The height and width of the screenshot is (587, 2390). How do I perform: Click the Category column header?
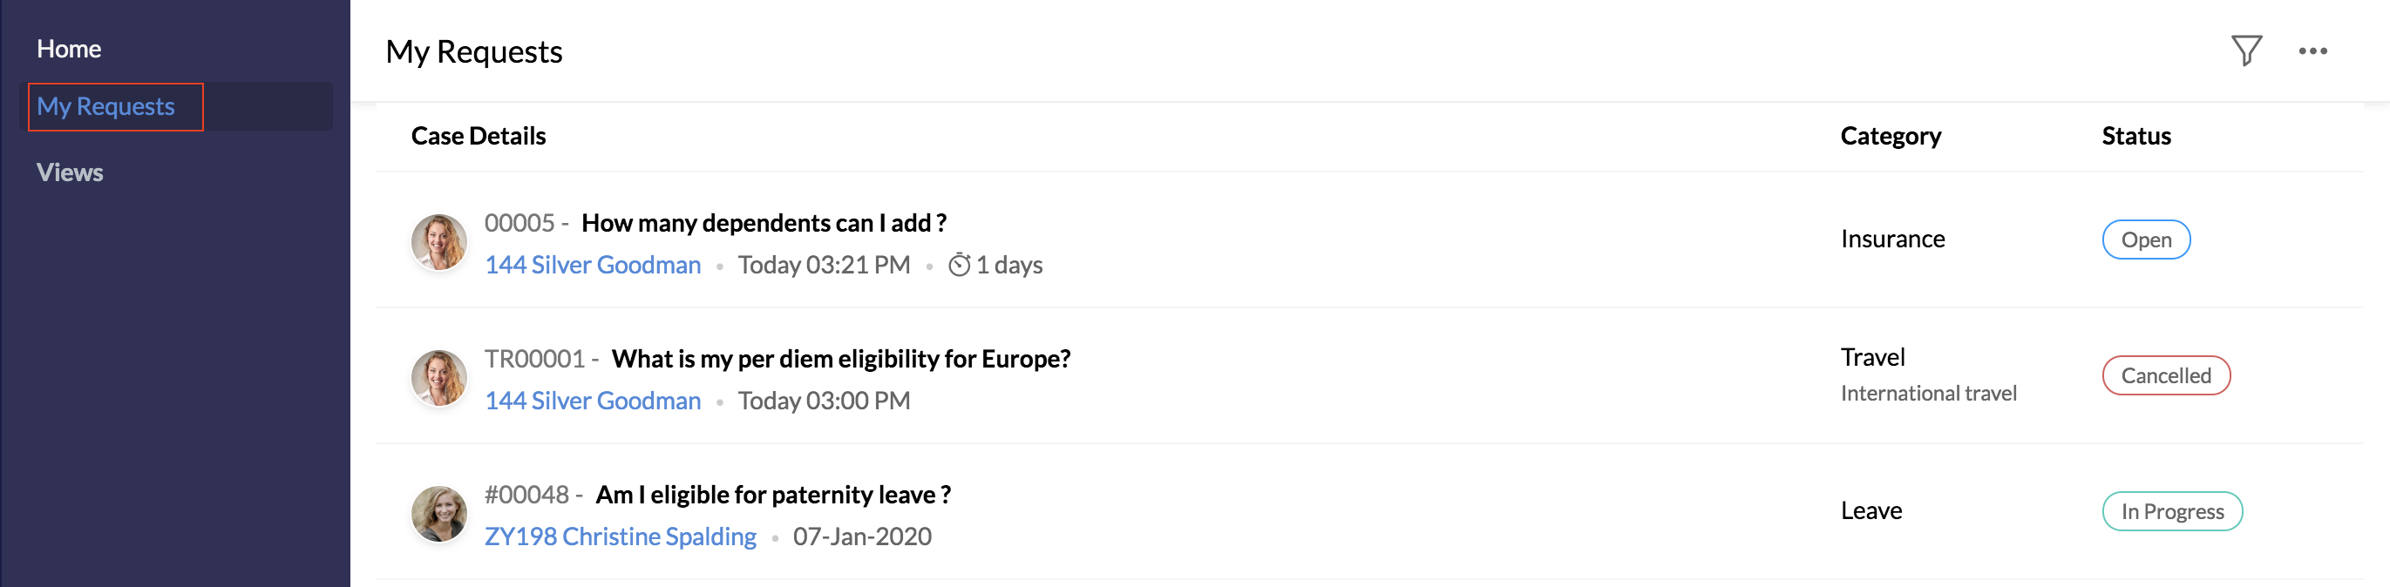coord(1890,137)
